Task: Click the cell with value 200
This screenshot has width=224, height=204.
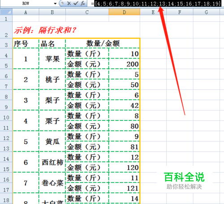Action: pos(124,64)
